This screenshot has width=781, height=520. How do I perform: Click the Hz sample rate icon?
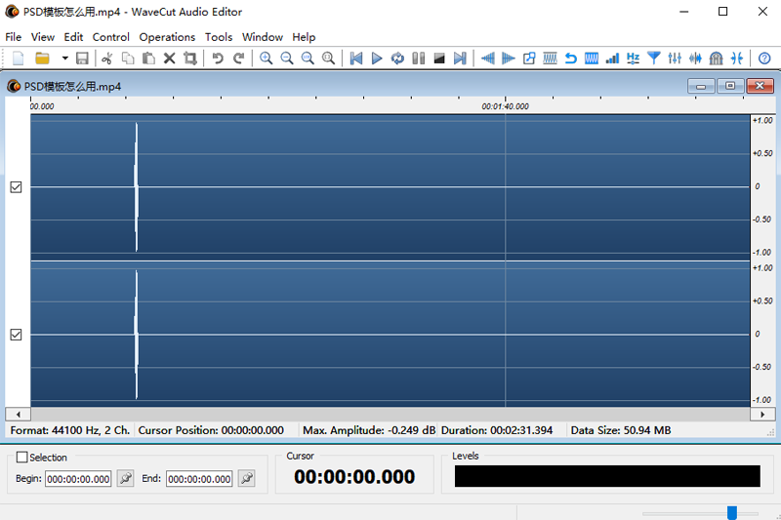(x=634, y=59)
